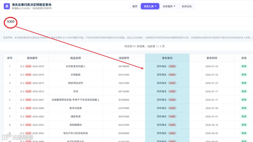The height and width of the screenshot is (142, 253).
Task: Click the 发布时间 column header
Action: pyautogui.click(x=212, y=58)
